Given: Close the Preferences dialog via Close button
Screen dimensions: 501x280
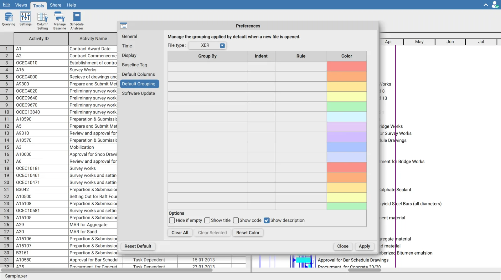Looking at the screenshot, I should 343,246.
